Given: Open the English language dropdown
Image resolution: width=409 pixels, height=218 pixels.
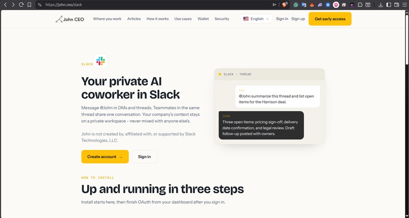Looking at the screenshot, I should (256, 19).
